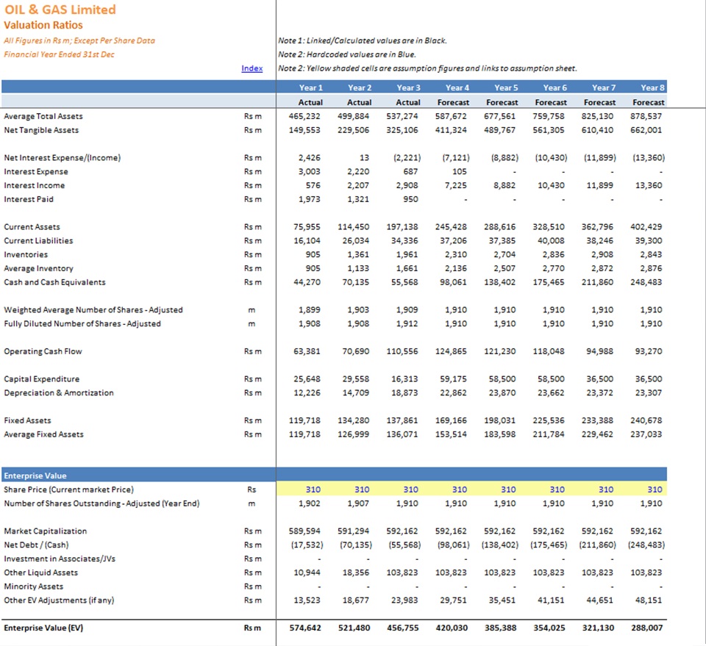Select the Enterprise Value (EV) total label
The height and width of the screenshot is (646, 706).
[x=43, y=628]
